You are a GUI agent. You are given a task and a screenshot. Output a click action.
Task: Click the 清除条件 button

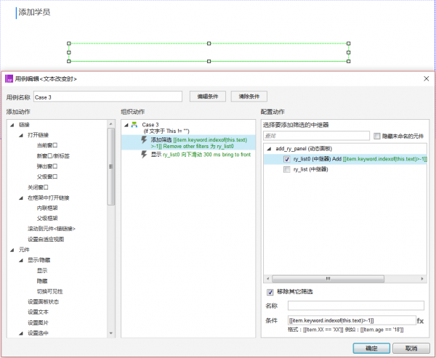coord(249,97)
